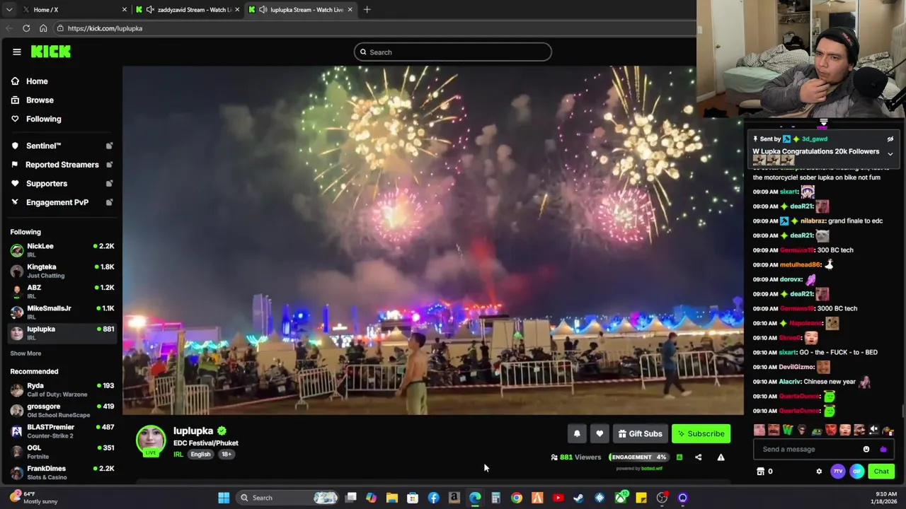
Task: Unpin the pinned chat message
Action: coord(890,139)
